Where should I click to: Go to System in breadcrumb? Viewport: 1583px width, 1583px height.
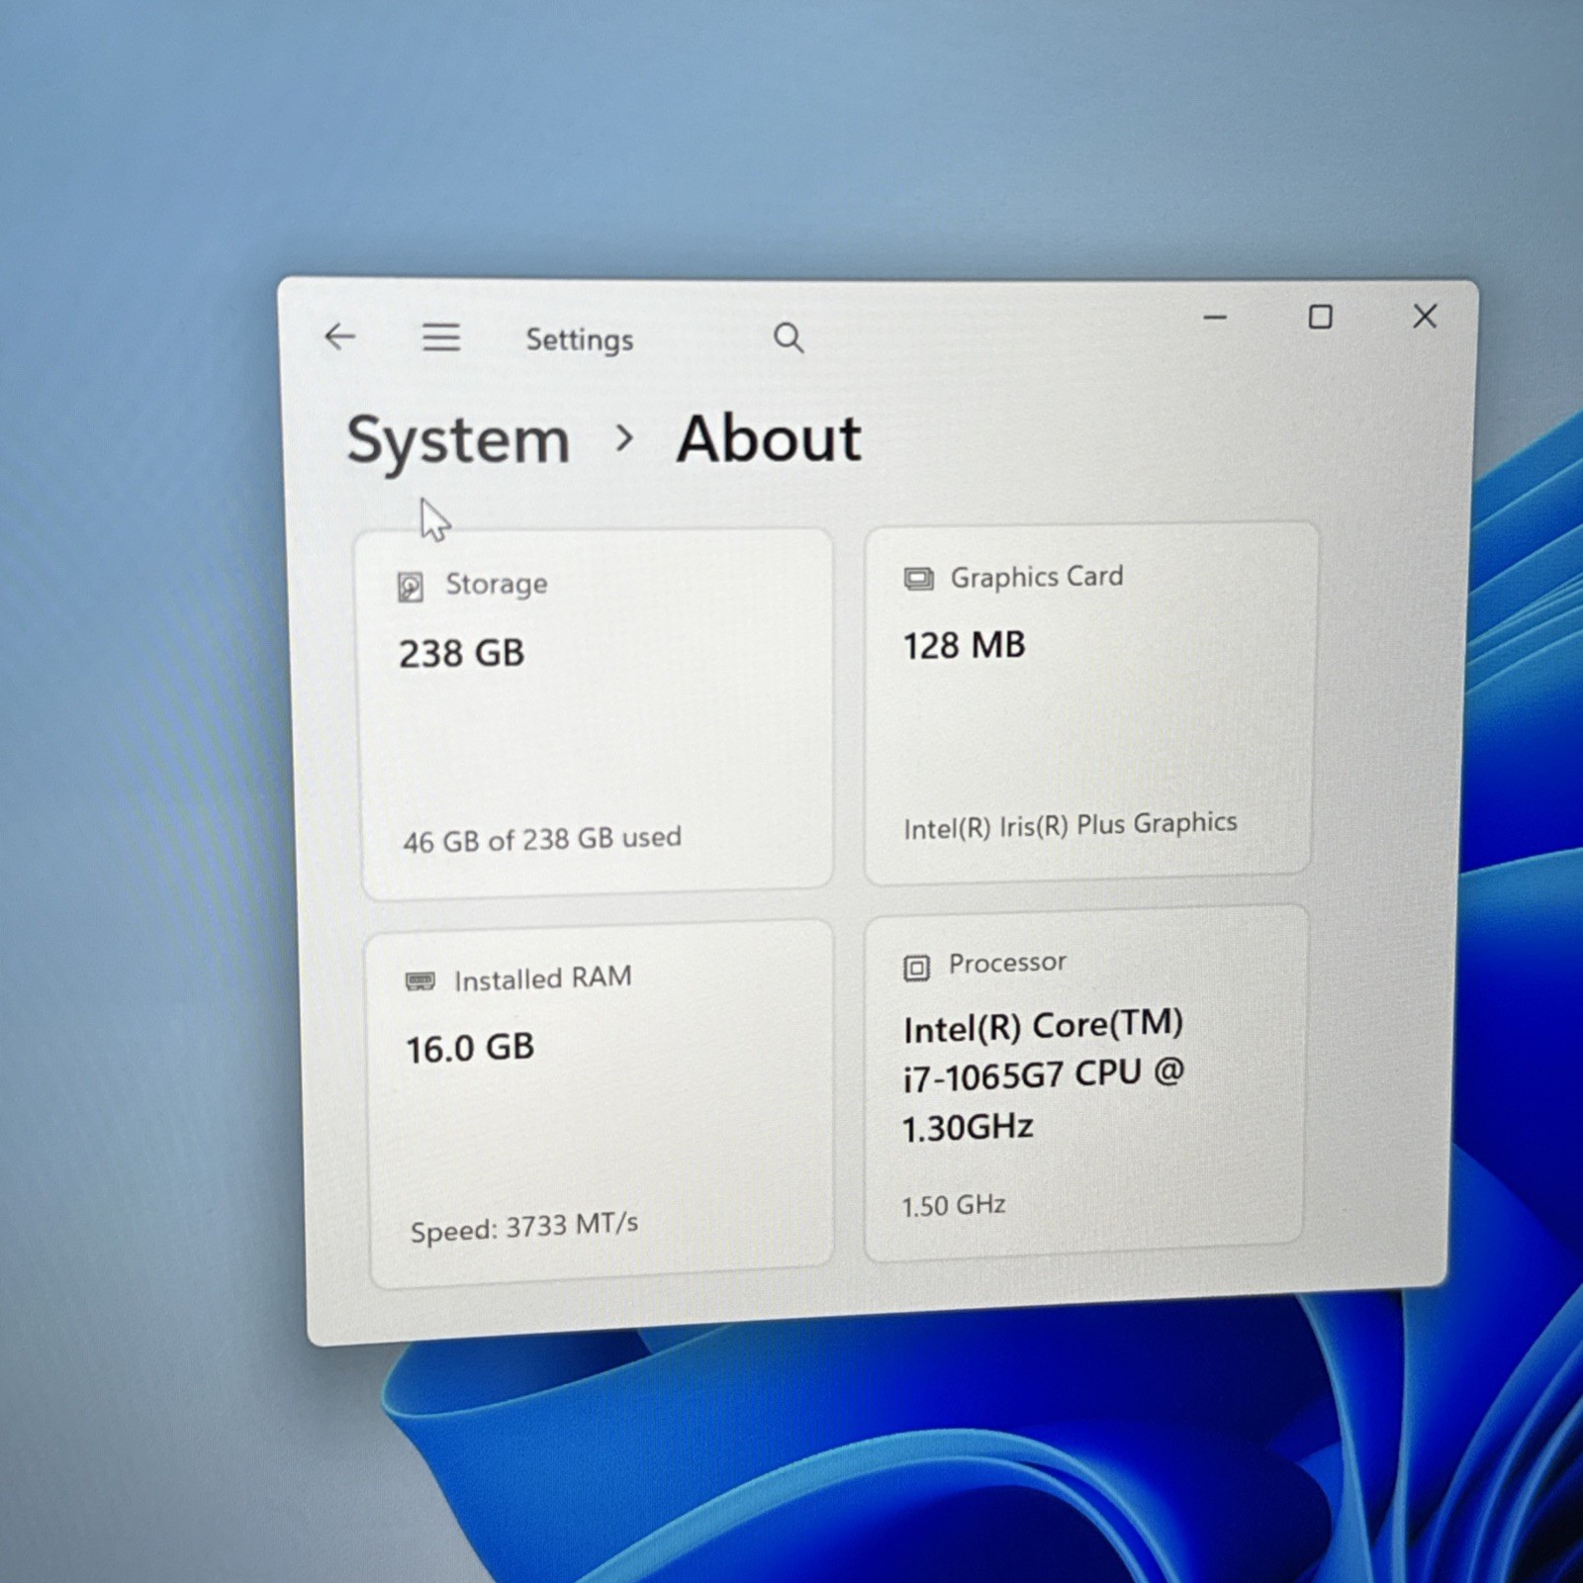pos(458,441)
